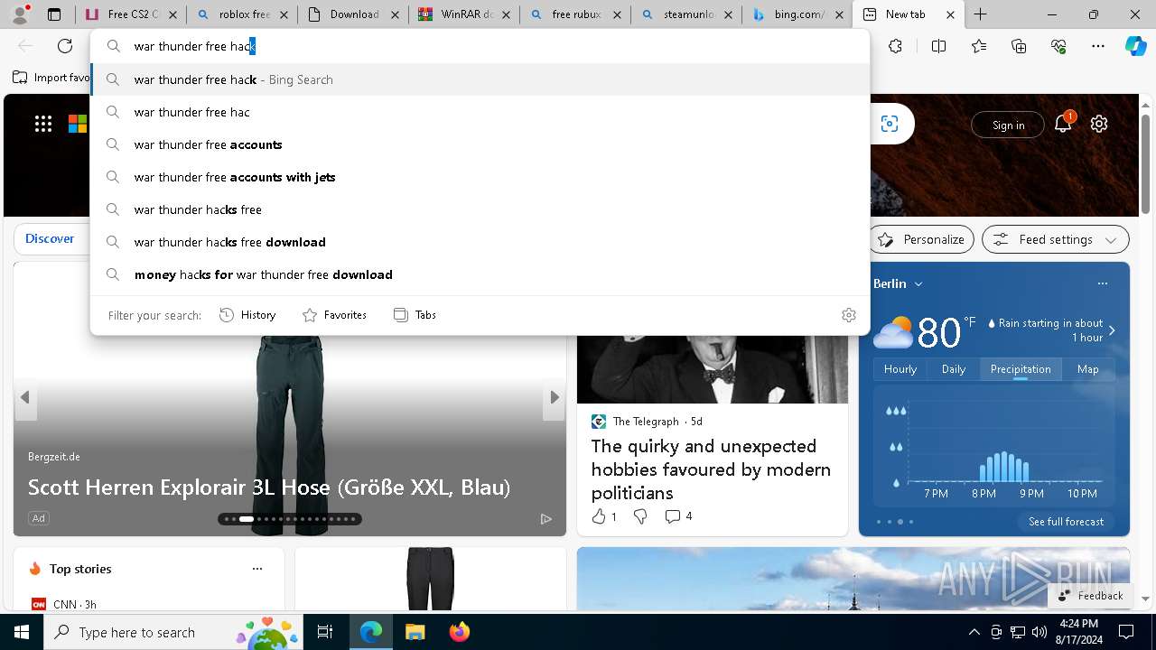The image size is (1156, 650).
Task: Open comments on Telegraph article
Action: (678, 516)
